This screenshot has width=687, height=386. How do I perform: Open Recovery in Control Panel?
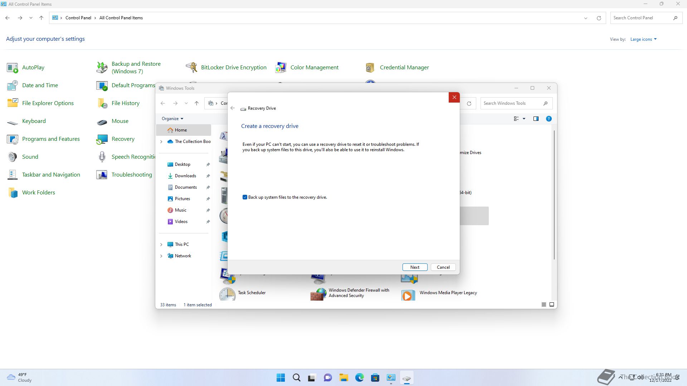coord(116,139)
